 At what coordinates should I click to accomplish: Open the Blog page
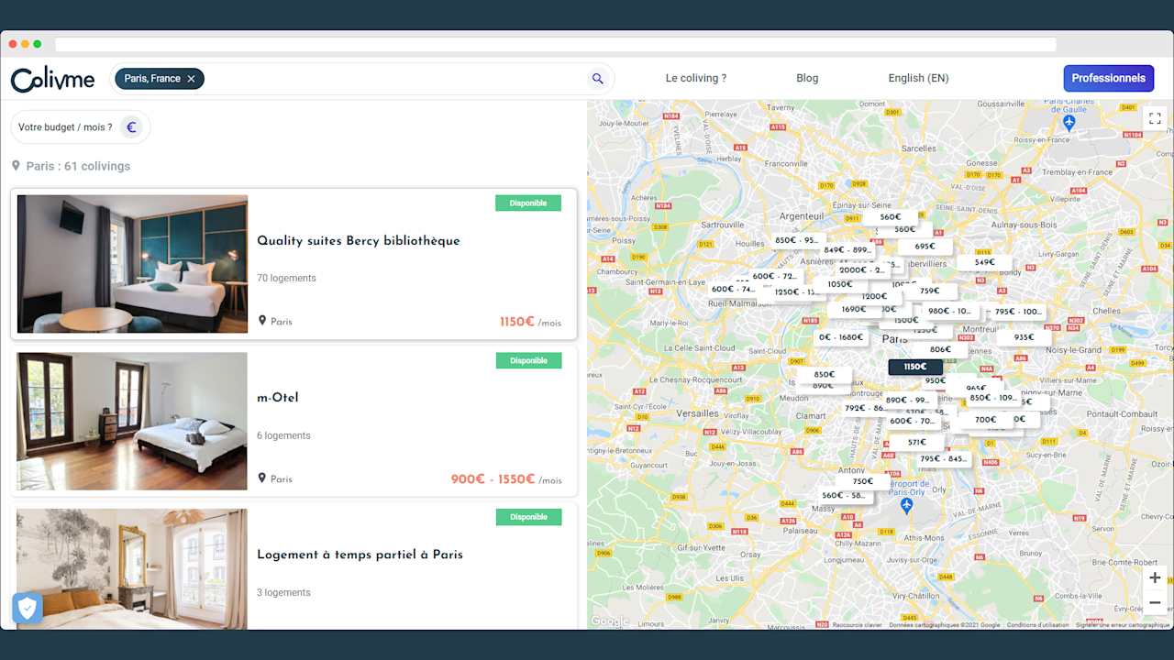807,78
